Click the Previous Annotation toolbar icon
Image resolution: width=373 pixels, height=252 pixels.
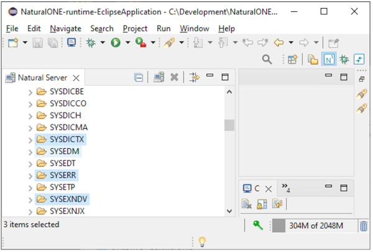[223, 43]
